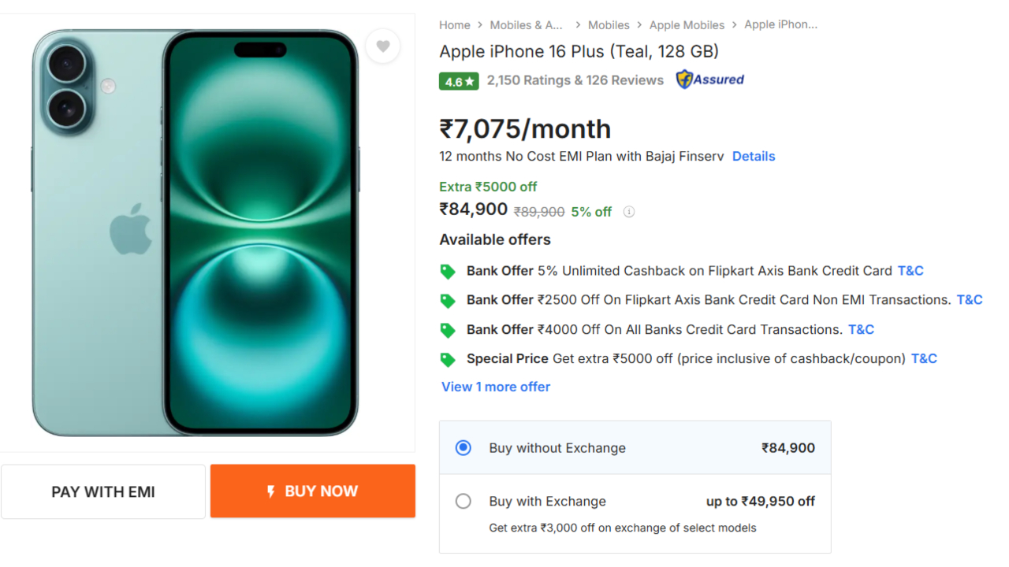Click green tag icon beside 5% Cashback offer
This screenshot has height=567, width=1009.
(448, 272)
